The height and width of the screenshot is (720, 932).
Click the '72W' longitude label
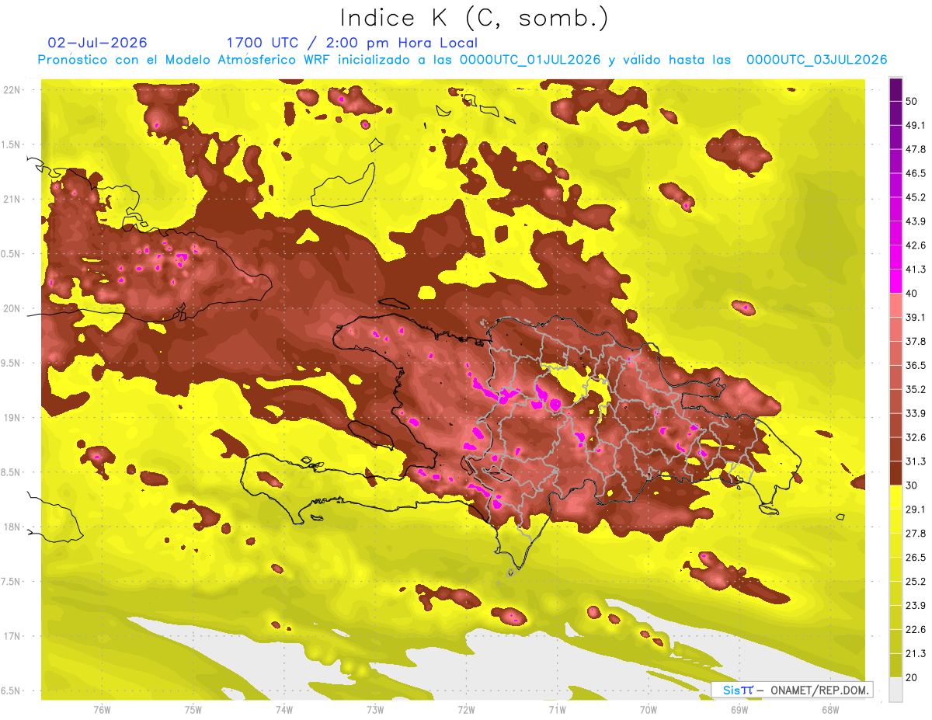click(x=467, y=709)
